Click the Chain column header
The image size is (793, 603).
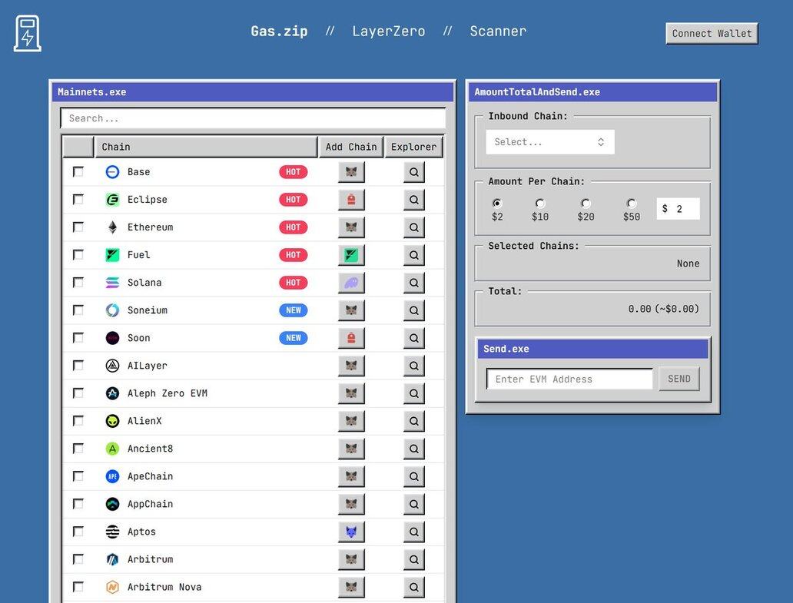[x=206, y=147]
